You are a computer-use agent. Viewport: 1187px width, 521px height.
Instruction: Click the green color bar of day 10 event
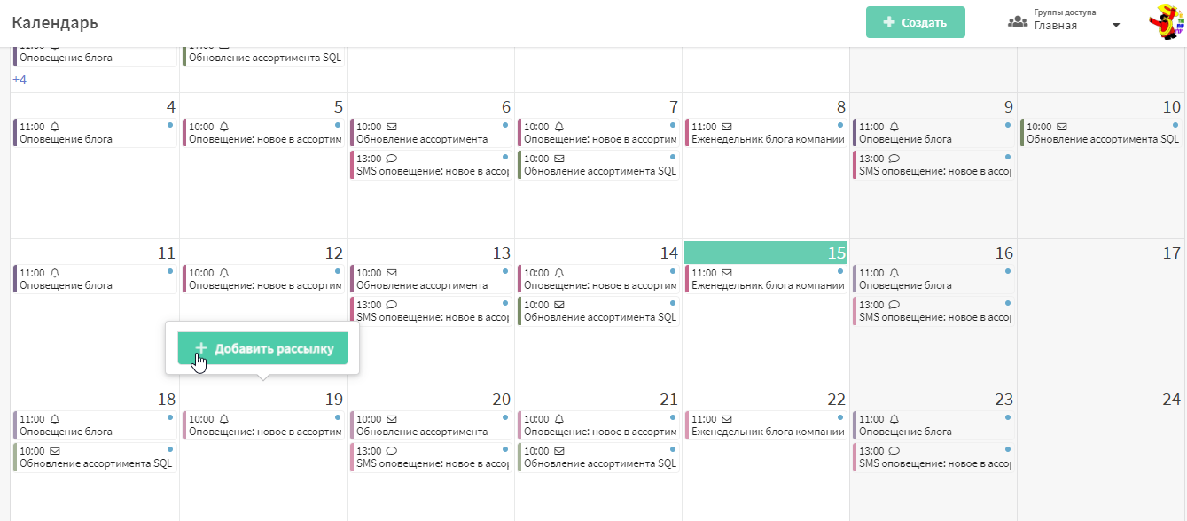click(x=1022, y=133)
